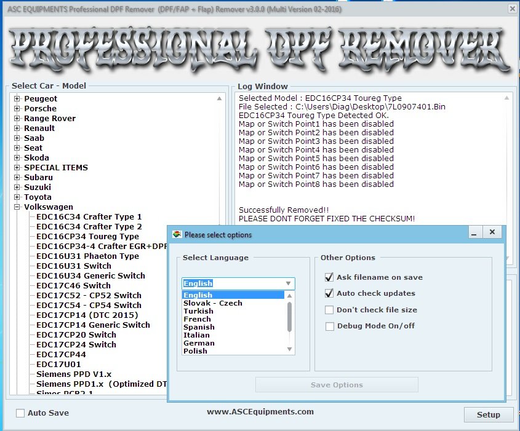Open the Setup panel

pos(489,414)
